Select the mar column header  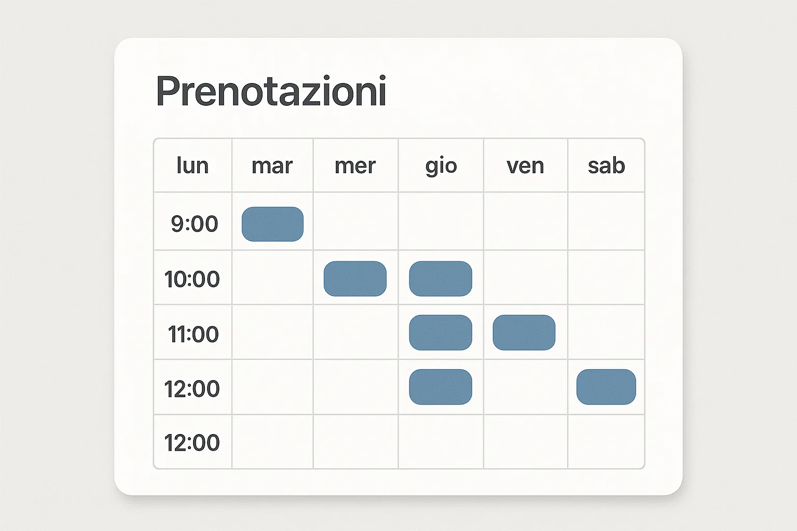pos(272,166)
